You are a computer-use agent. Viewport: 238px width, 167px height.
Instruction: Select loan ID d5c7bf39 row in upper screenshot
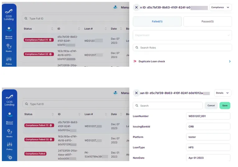[76, 41]
